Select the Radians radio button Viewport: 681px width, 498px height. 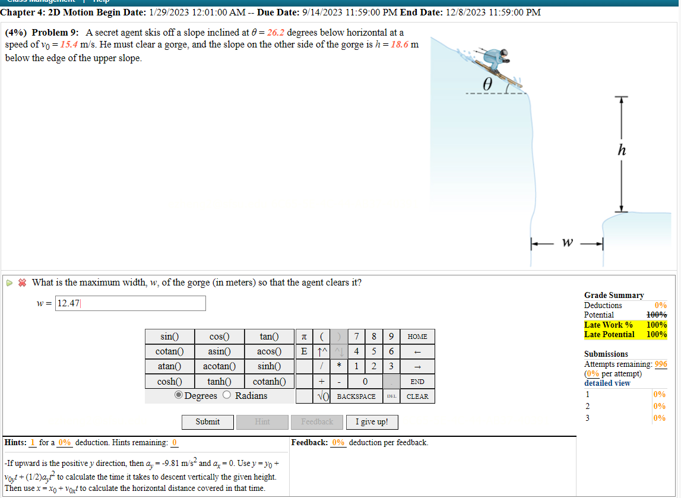227,395
